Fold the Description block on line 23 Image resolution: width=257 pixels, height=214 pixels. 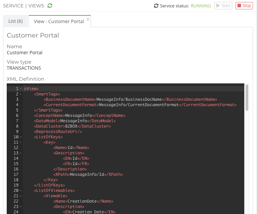21,207
